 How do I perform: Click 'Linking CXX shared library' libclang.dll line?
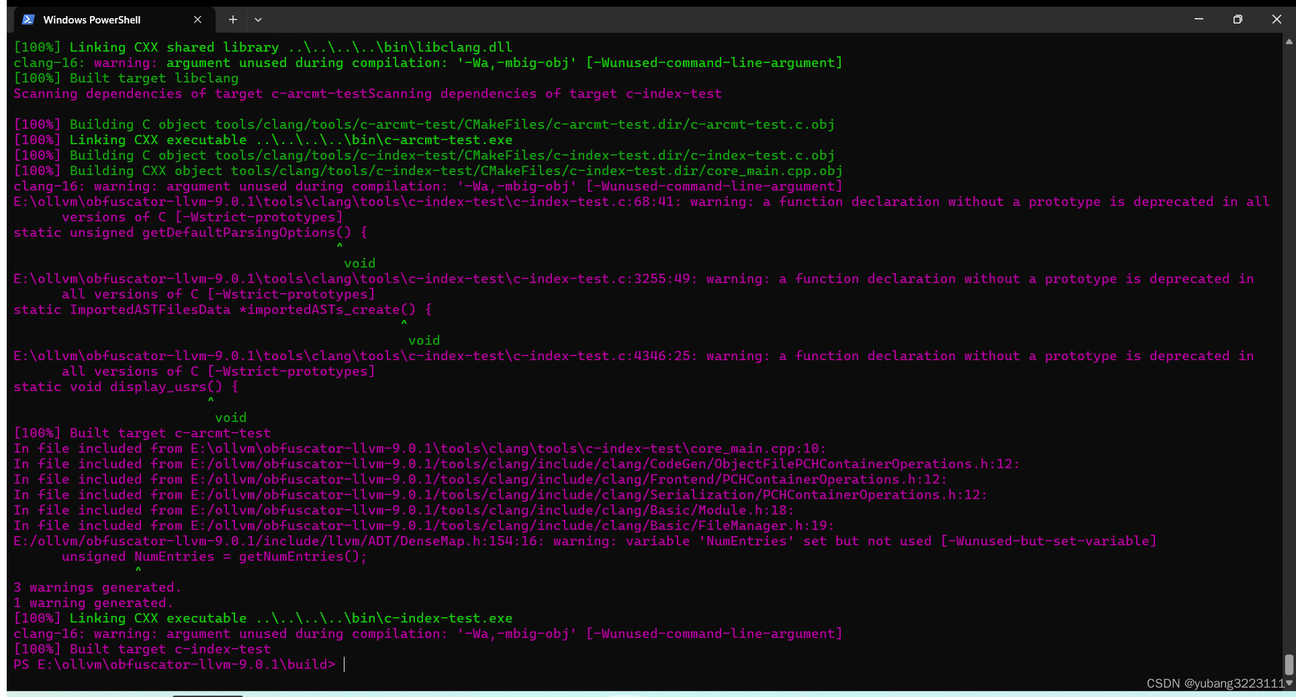tap(263, 48)
